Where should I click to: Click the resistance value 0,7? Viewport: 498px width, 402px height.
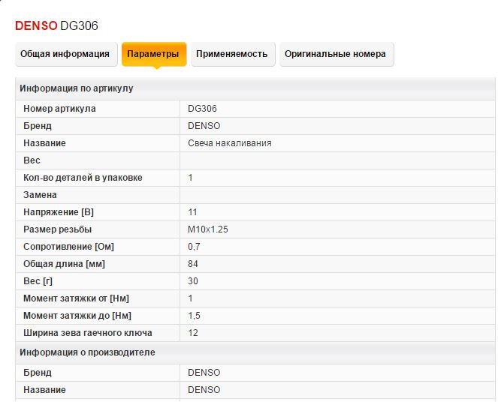tap(194, 247)
